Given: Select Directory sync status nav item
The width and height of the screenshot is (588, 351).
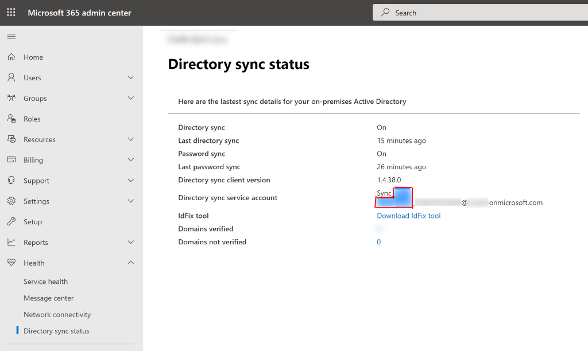Looking at the screenshot, I should (x=56, y=331).
